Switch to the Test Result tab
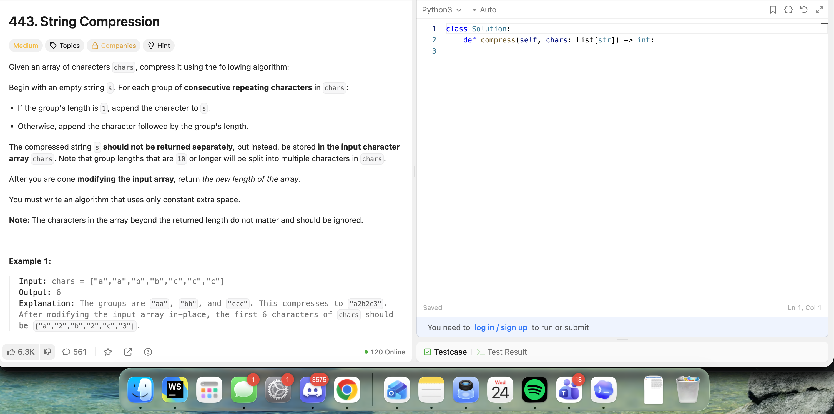834x414 pixels. click(x=501, y=352)
